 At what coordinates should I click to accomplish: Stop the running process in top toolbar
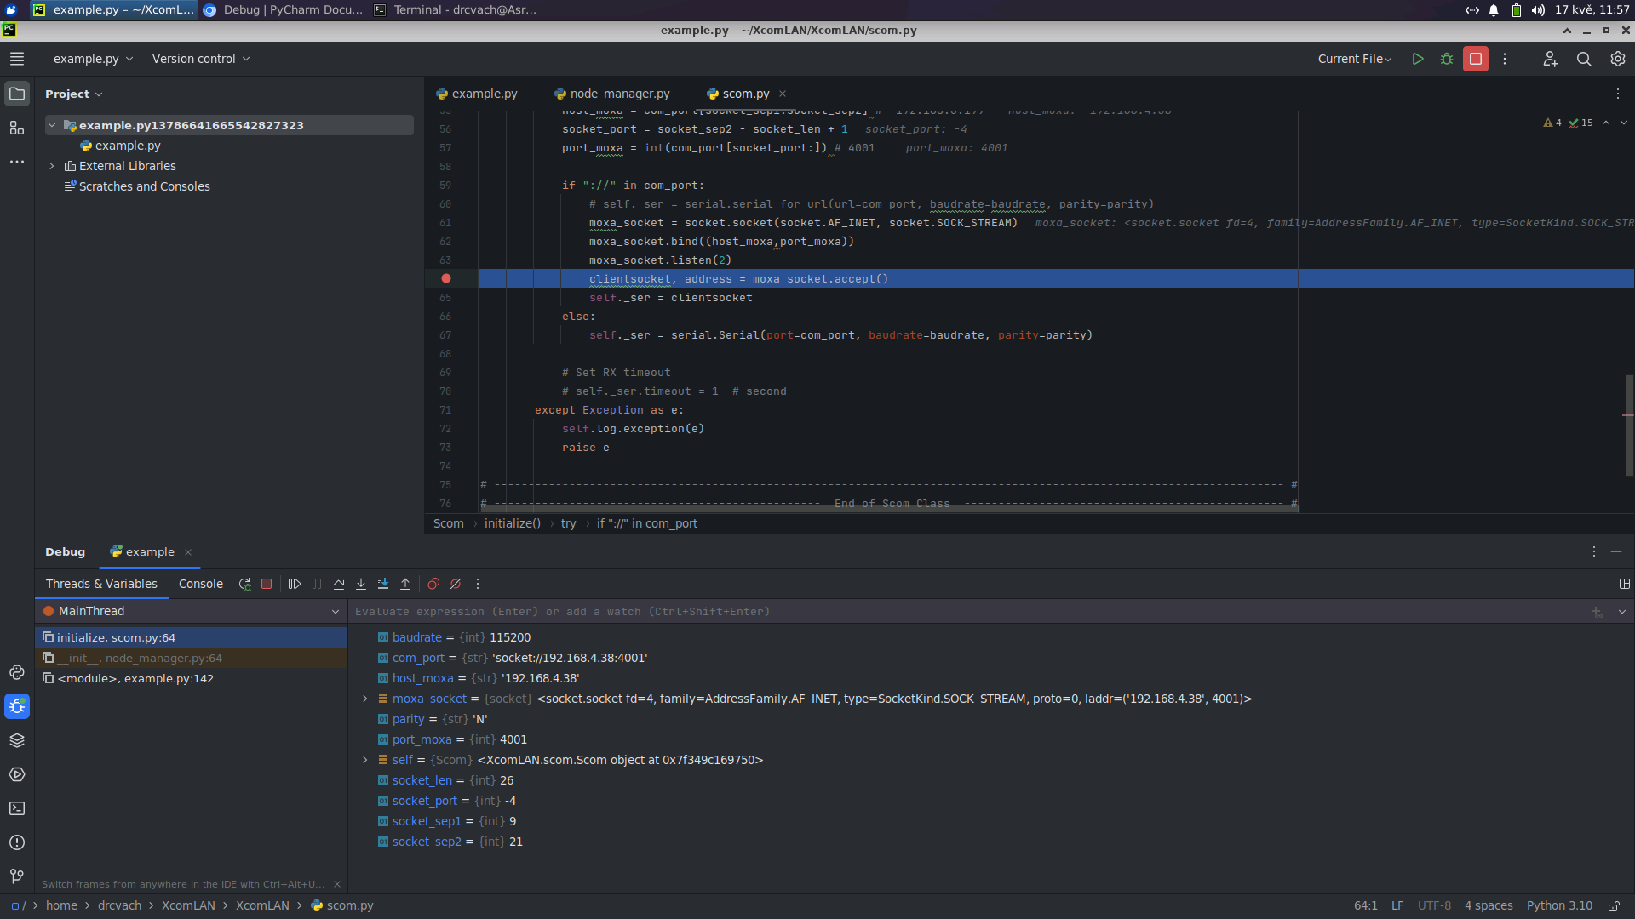[x=1476, y=59]
